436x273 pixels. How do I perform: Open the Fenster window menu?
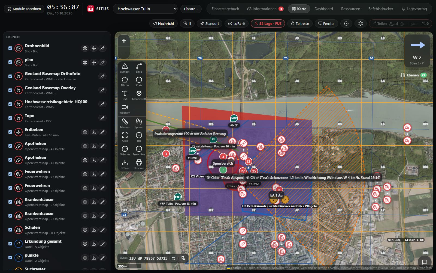tap(326, 23)
